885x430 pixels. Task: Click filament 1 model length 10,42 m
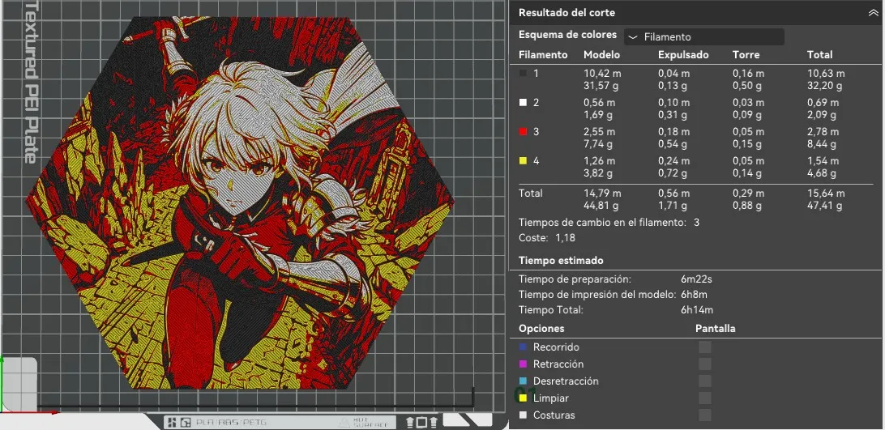coord(601,74)
